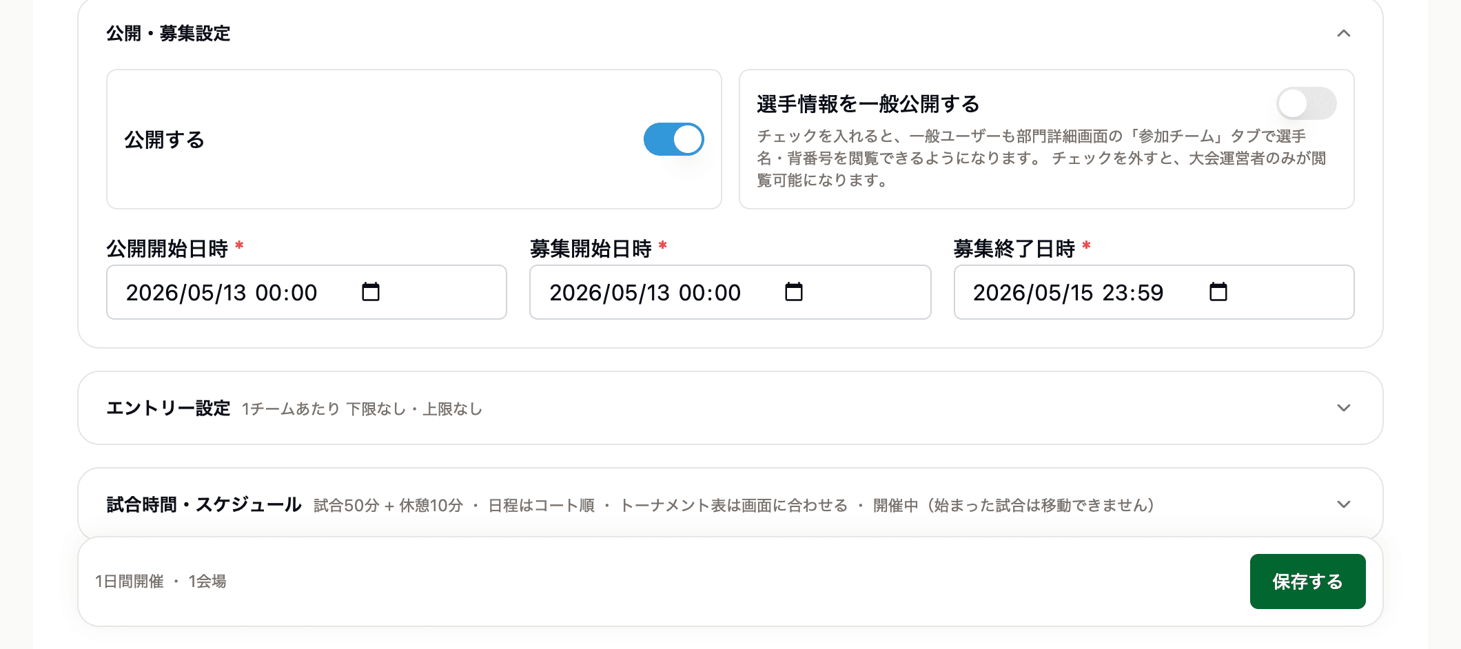The image size is (1461, 649).
Task: Click 1チームあたり 下限なし・上限なし summary
Action: pyautogui.click(x=362, y=409)
